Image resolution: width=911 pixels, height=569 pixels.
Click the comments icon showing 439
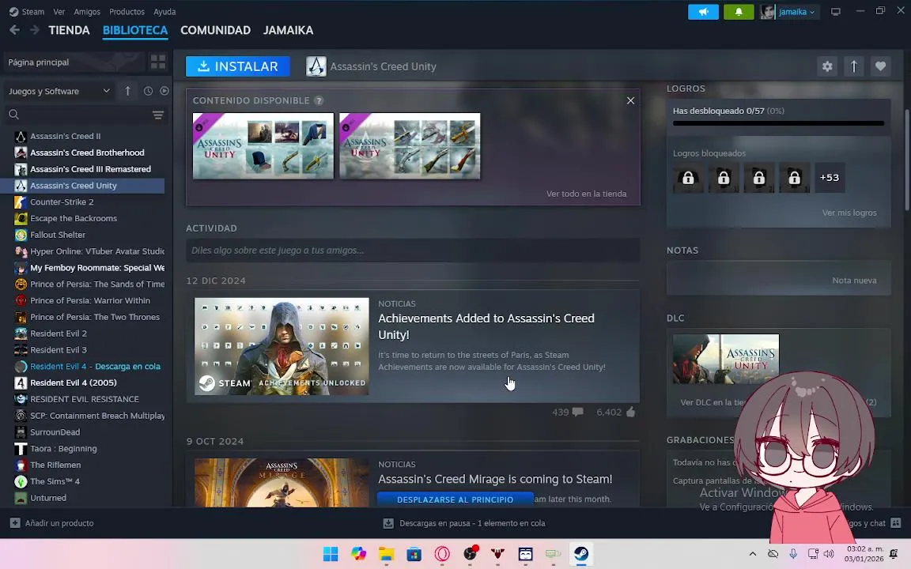577,412
